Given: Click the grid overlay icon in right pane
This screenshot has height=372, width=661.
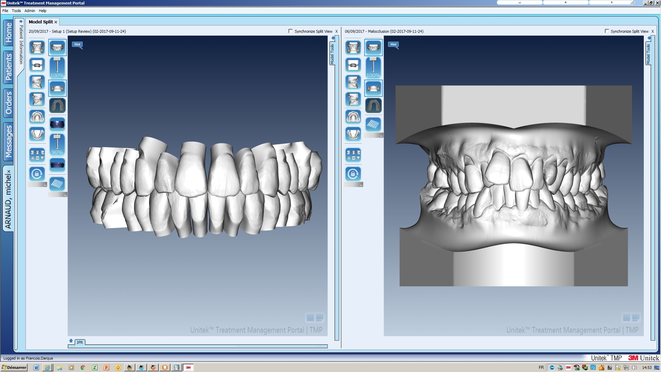Looking at the screenshot, I should (373, 124).
